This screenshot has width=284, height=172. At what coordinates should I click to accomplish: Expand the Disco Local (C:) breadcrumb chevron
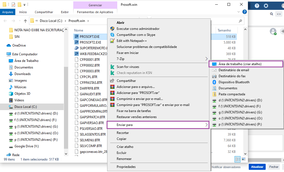click(65, 21)
